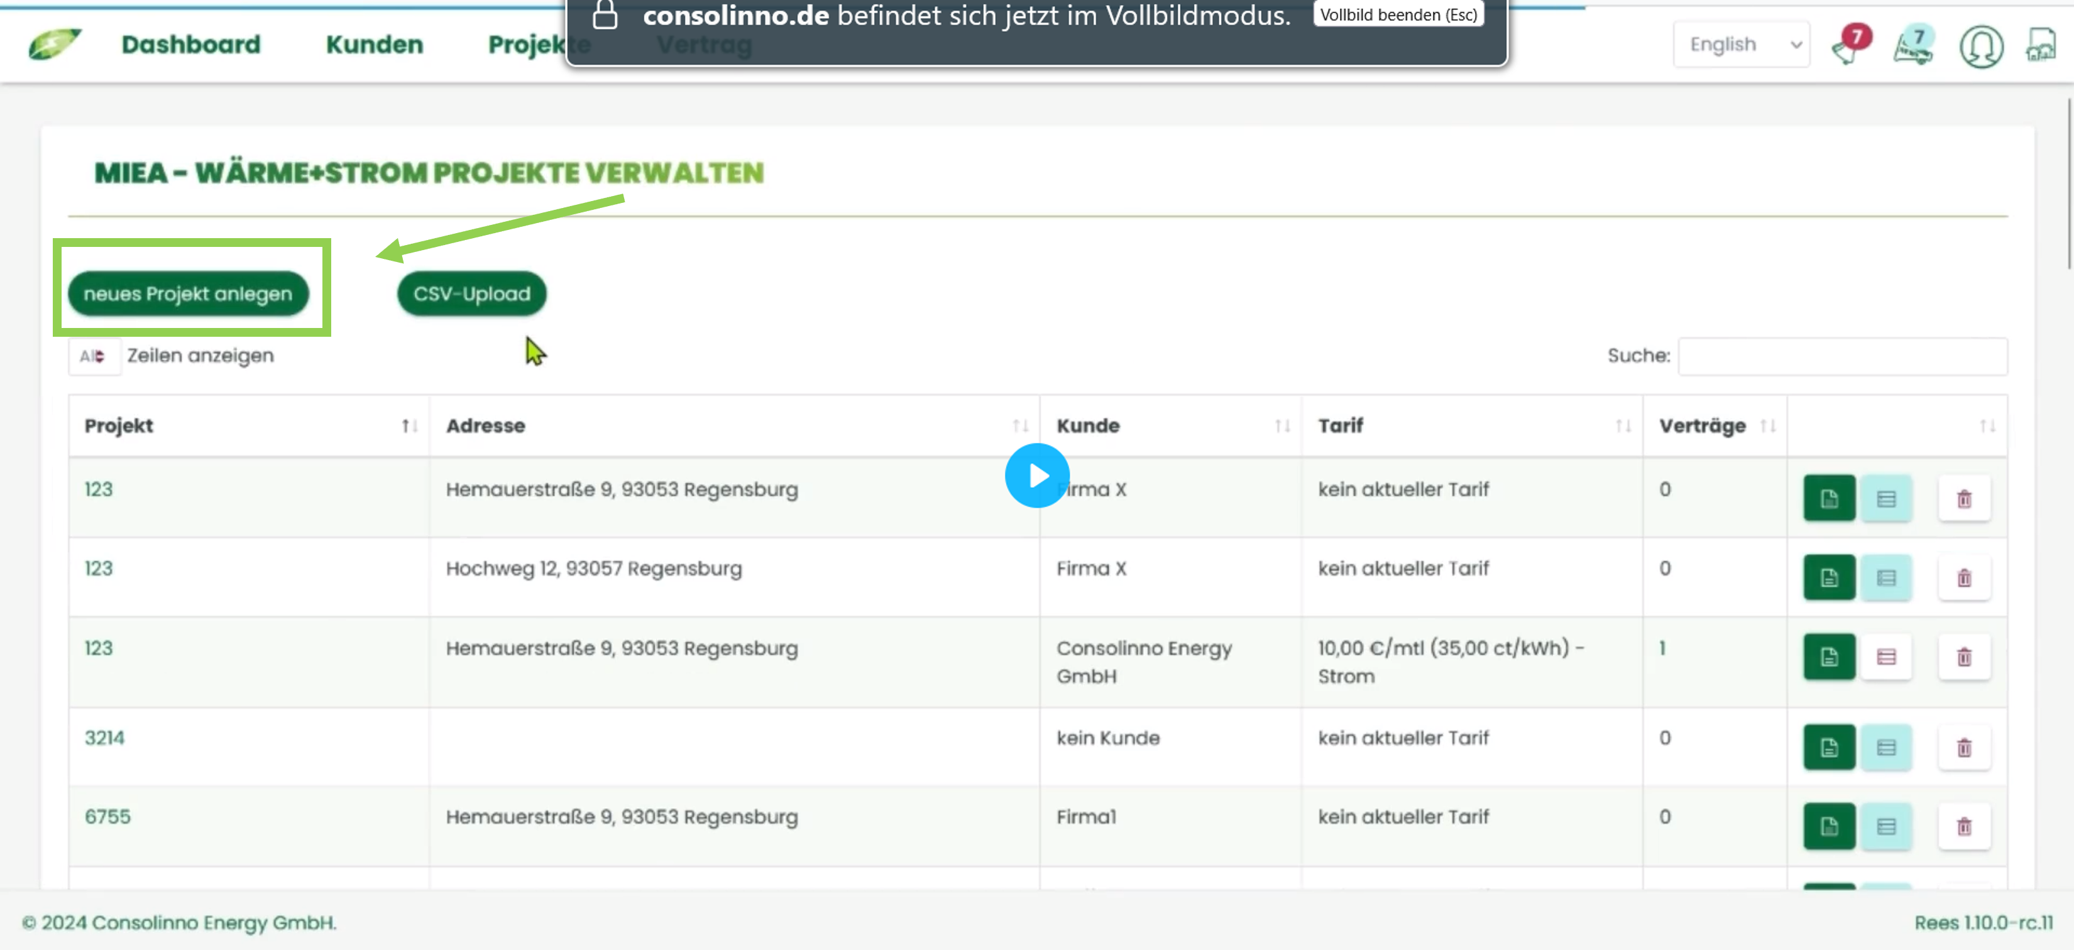Open the user profile icon
Screen dimensions: 2074x950
click(1980, 46)
